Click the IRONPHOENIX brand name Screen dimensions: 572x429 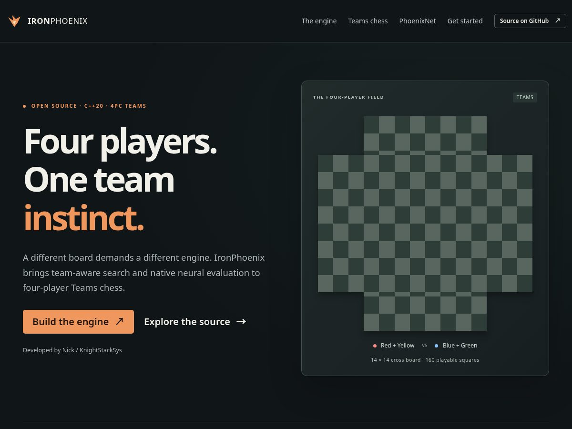coord(58,21)
